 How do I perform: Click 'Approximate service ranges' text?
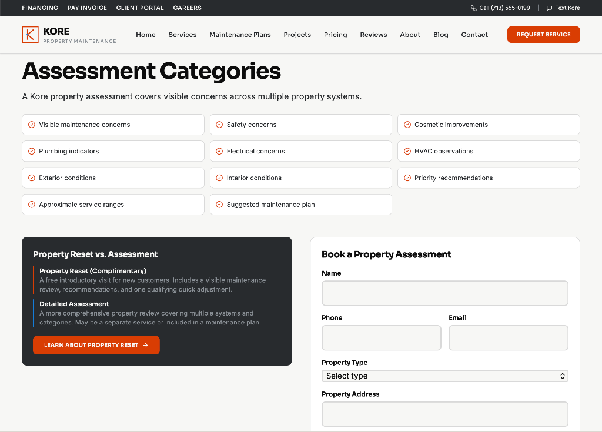[81, 205]
